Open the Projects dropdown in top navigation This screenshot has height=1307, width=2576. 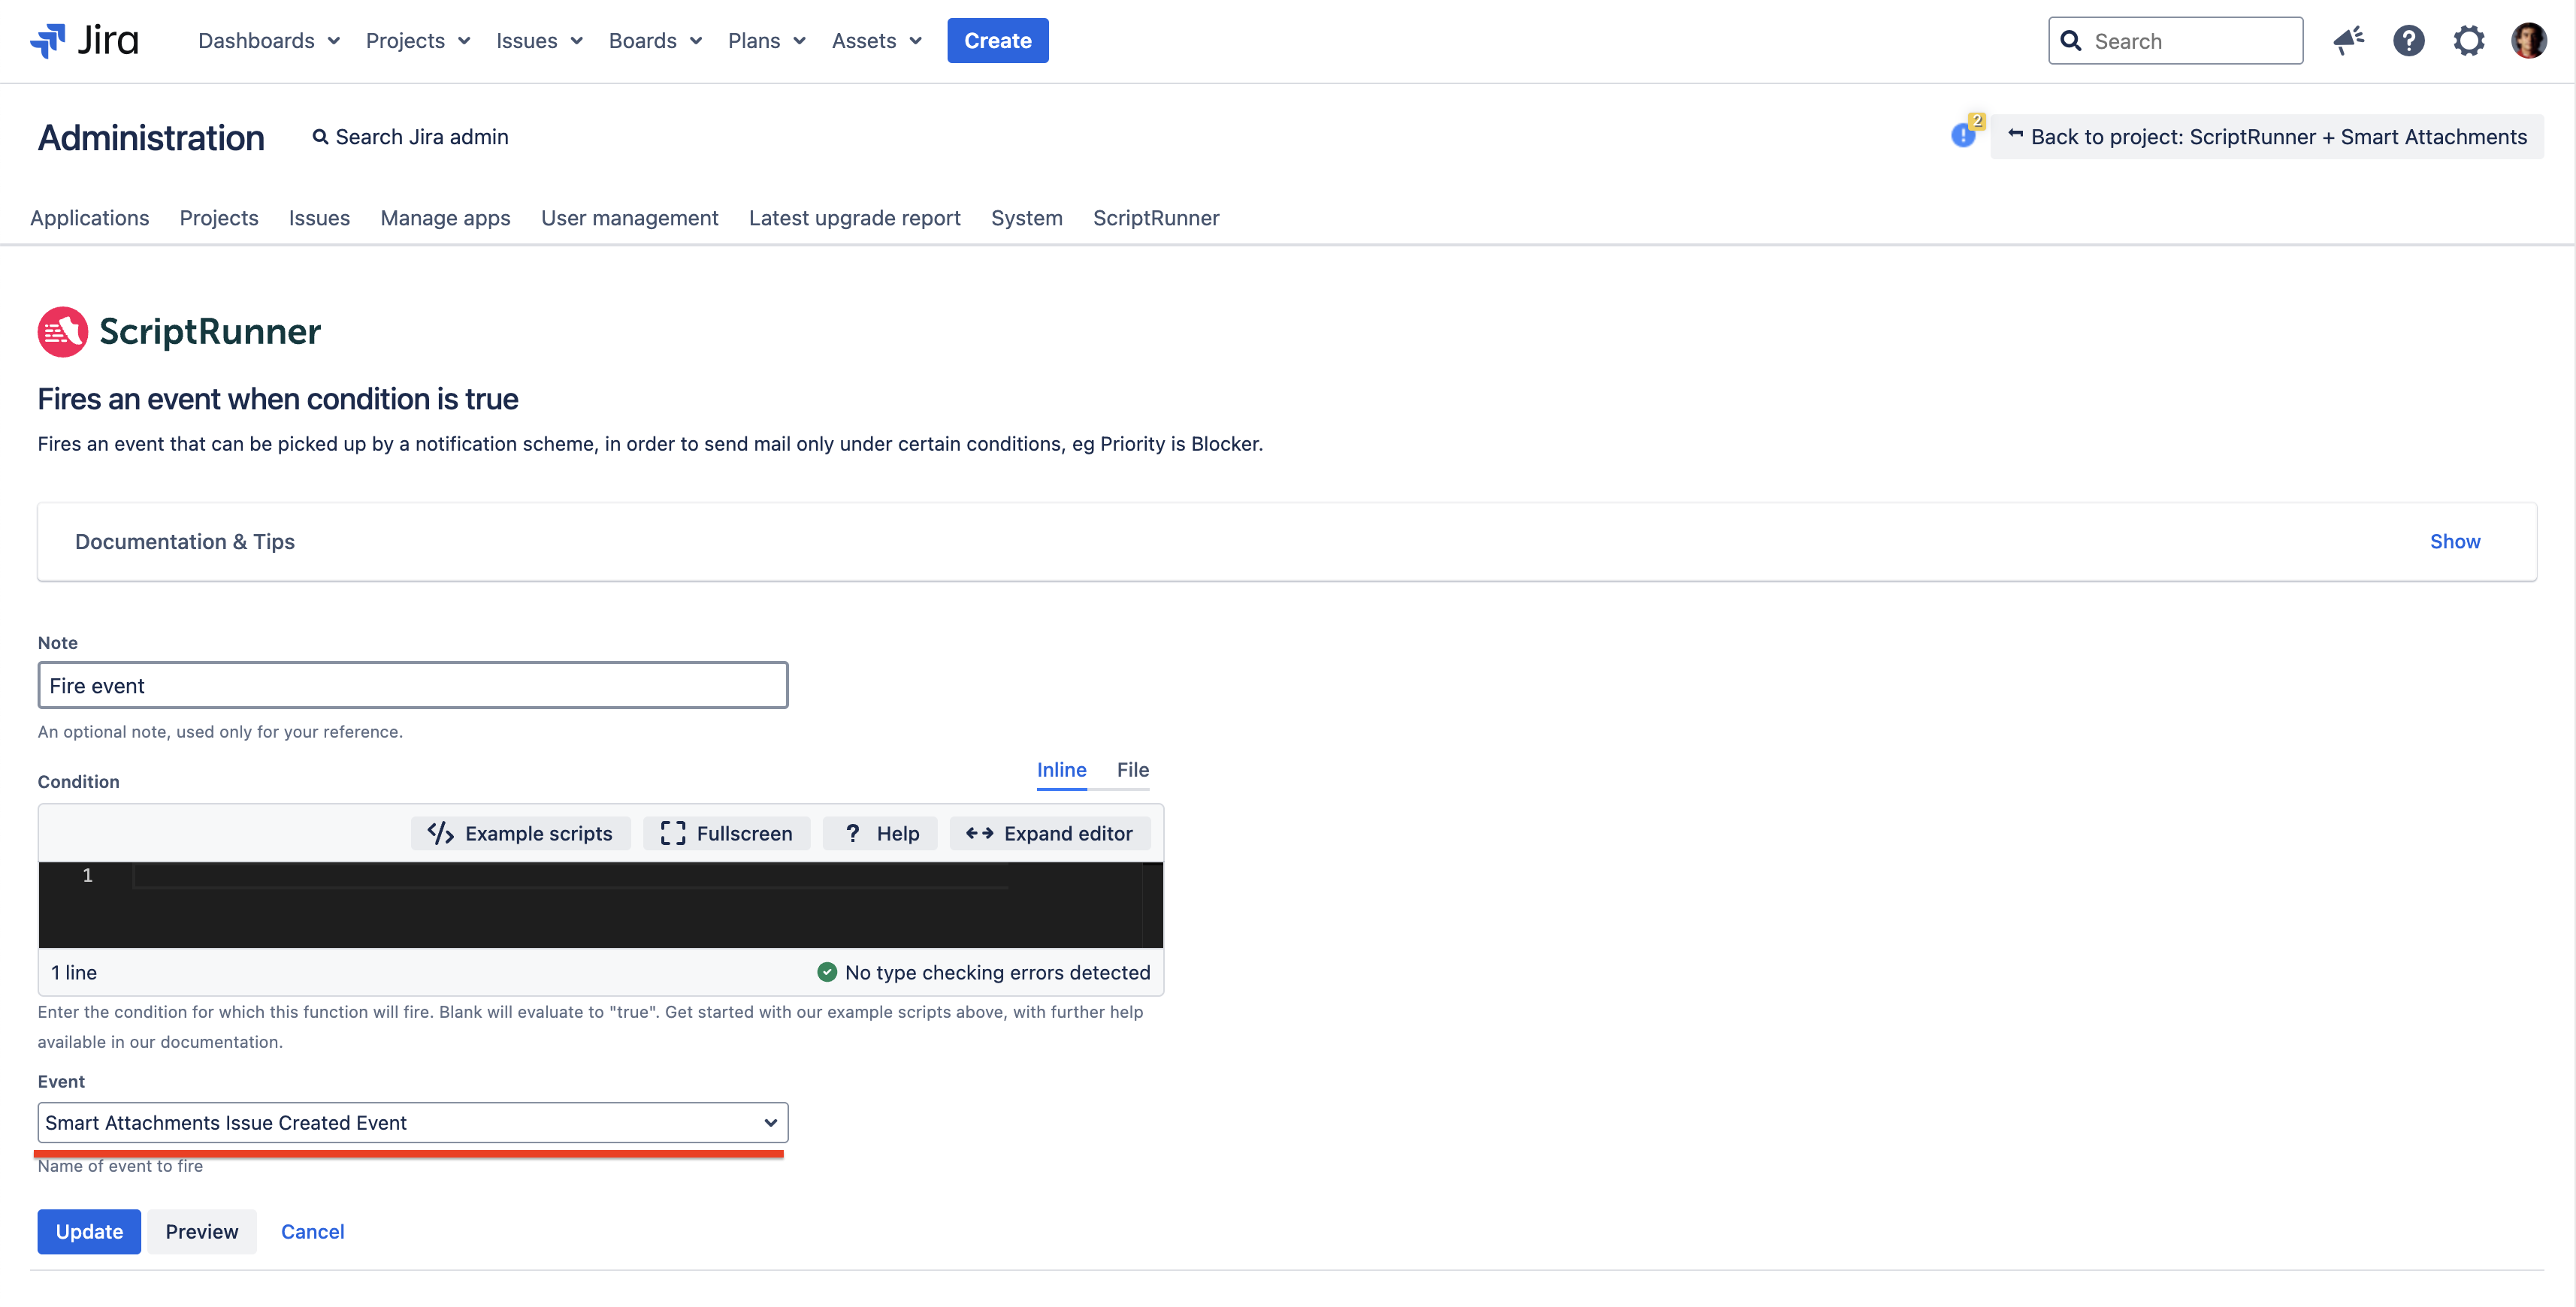[x=418, y=41]
